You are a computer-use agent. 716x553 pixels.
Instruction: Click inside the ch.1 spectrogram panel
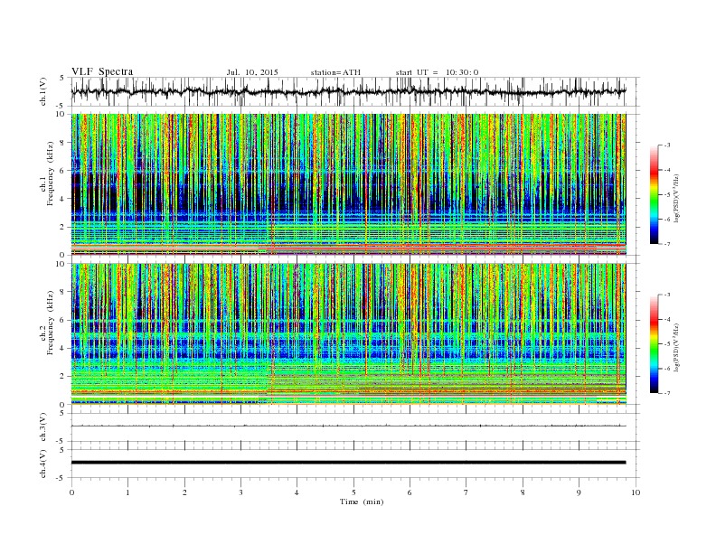[348, 184]
